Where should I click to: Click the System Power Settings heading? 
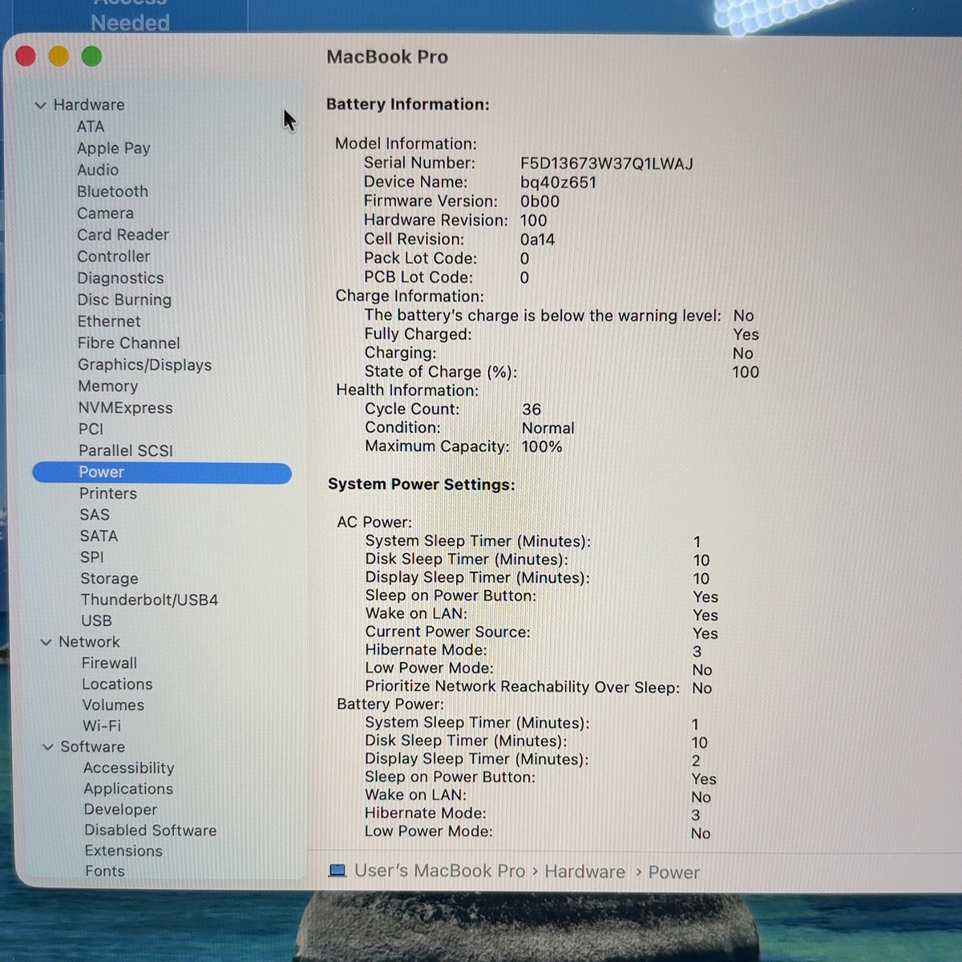[x=422, y=485]
